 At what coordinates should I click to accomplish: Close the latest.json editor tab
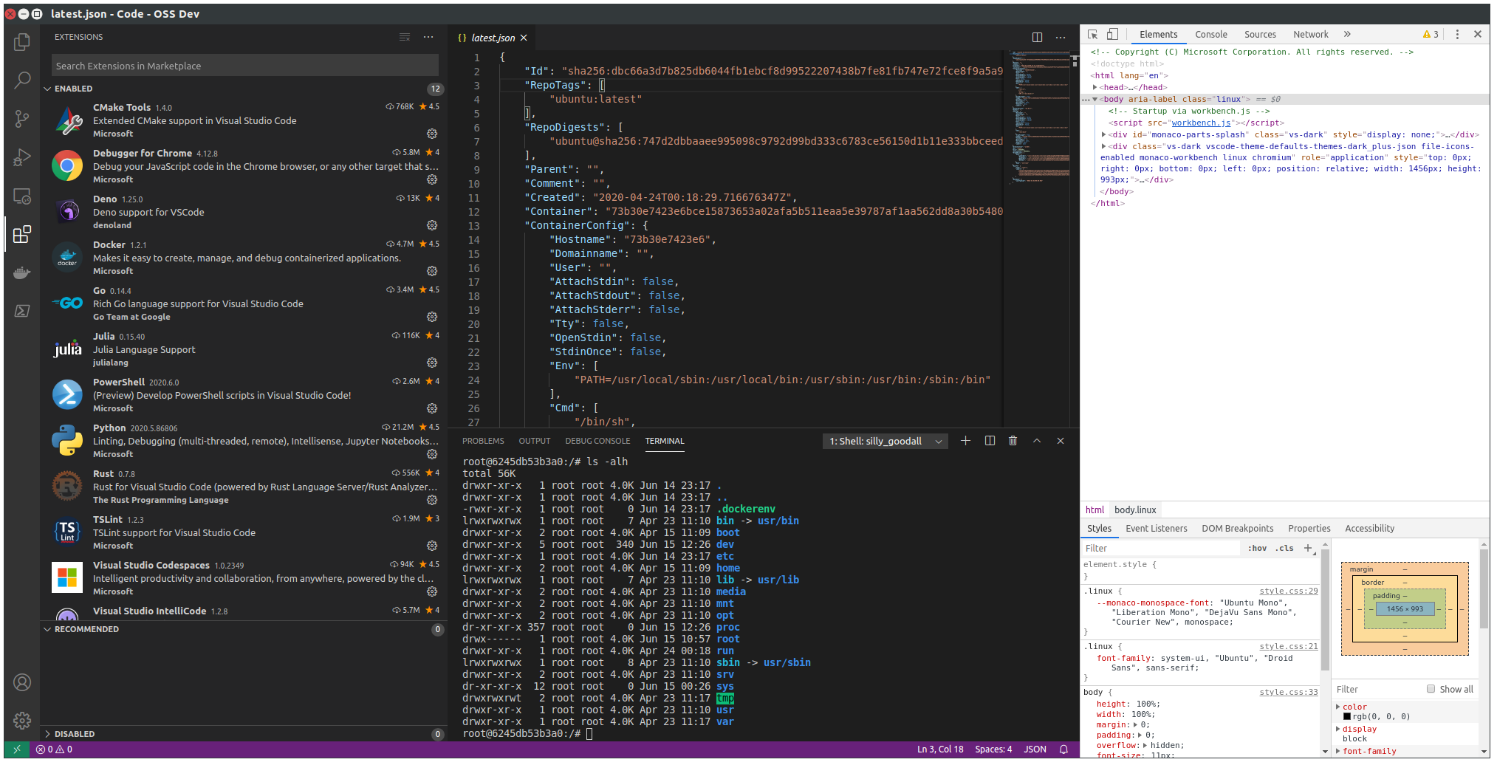click(x=524, y=38)
